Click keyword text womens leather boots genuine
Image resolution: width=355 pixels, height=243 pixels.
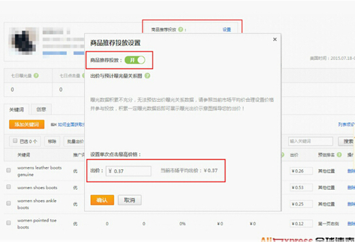click(39, 171)
